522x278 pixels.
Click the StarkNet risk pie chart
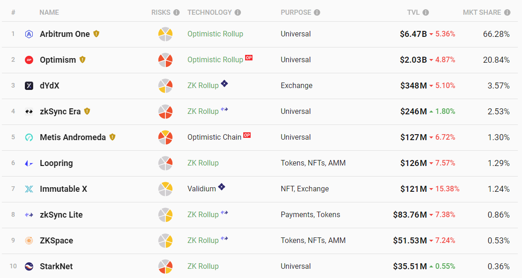coord(165,266)
